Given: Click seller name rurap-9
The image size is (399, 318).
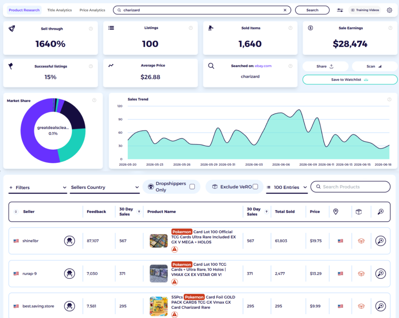Looking at the screenshot, I should coord(30,274).
